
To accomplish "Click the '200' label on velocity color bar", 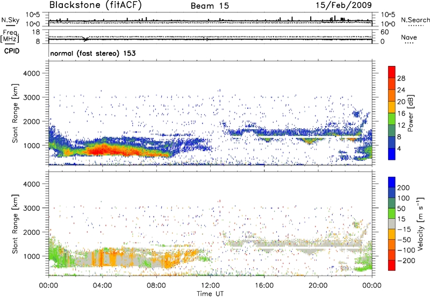I will [x=404, y=188].
